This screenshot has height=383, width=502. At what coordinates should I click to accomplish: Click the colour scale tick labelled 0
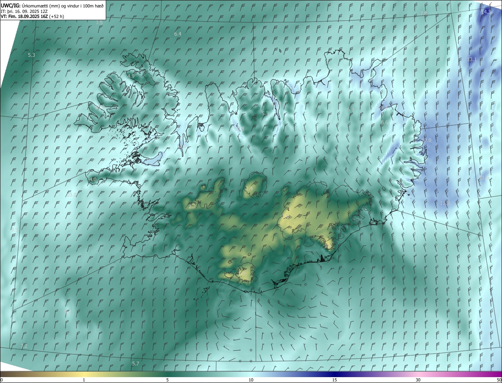pos(1,380)
